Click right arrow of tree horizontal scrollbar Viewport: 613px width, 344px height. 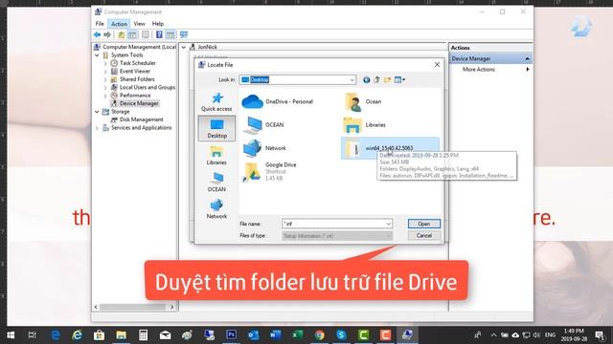point(172,308)
